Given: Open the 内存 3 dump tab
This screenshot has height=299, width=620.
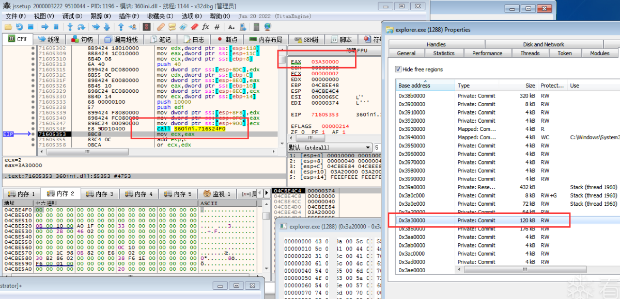Looking at the screenshot, I should (x=99, y=194).
